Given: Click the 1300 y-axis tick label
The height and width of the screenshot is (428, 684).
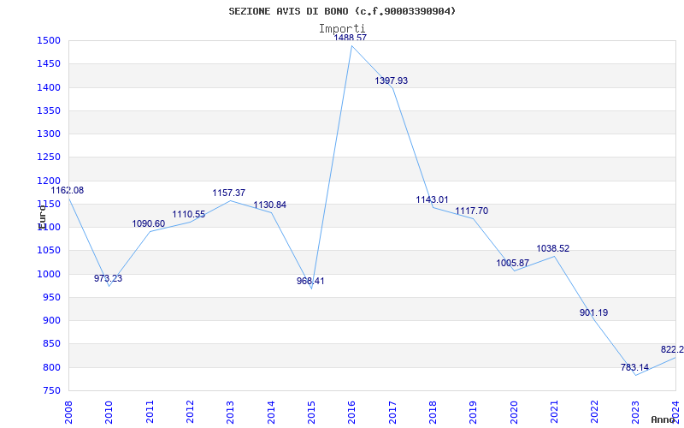Looking at the screenshot, I should 49,134.
